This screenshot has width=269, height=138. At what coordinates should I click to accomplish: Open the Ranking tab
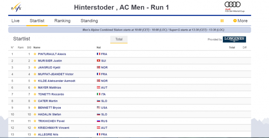pyautogui.click(x=62, y=21)
